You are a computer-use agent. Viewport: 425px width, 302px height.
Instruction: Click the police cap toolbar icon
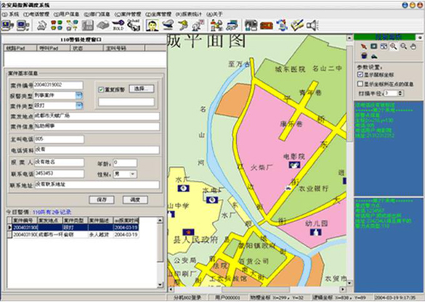point(168,25)
